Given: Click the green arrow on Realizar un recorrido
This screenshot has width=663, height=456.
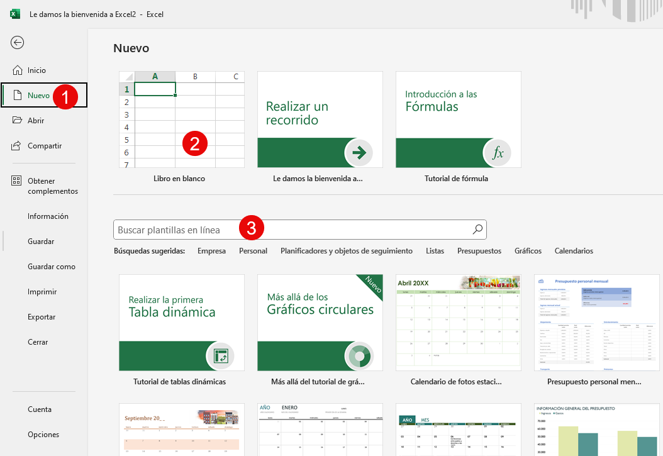Looking at the screenshot, I should point(359,153).
